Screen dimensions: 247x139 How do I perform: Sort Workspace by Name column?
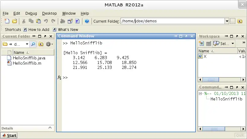(x=218, y=51)
